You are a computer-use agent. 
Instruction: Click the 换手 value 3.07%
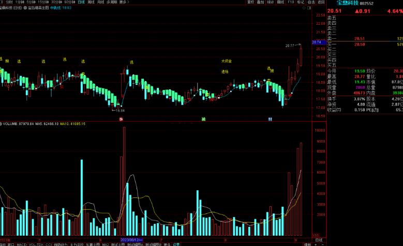tap(360, 99)
